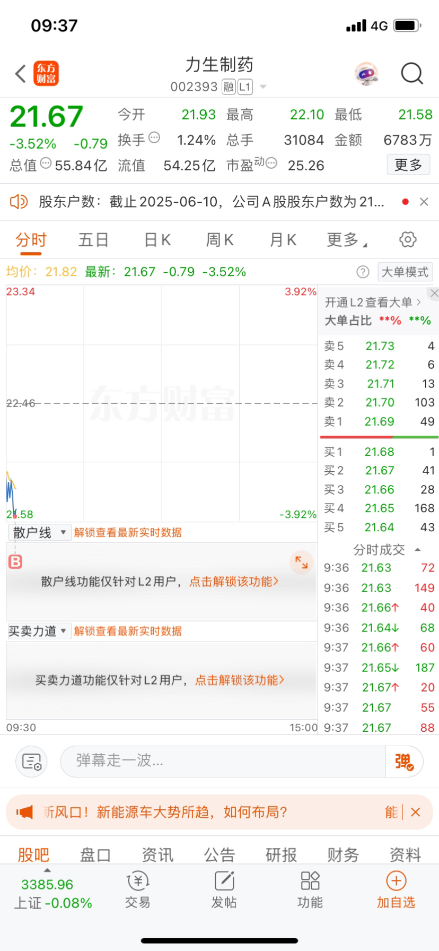
Task: Switch to the 日K chart tab
Action: pyautogui.click(x=157, y=240)
